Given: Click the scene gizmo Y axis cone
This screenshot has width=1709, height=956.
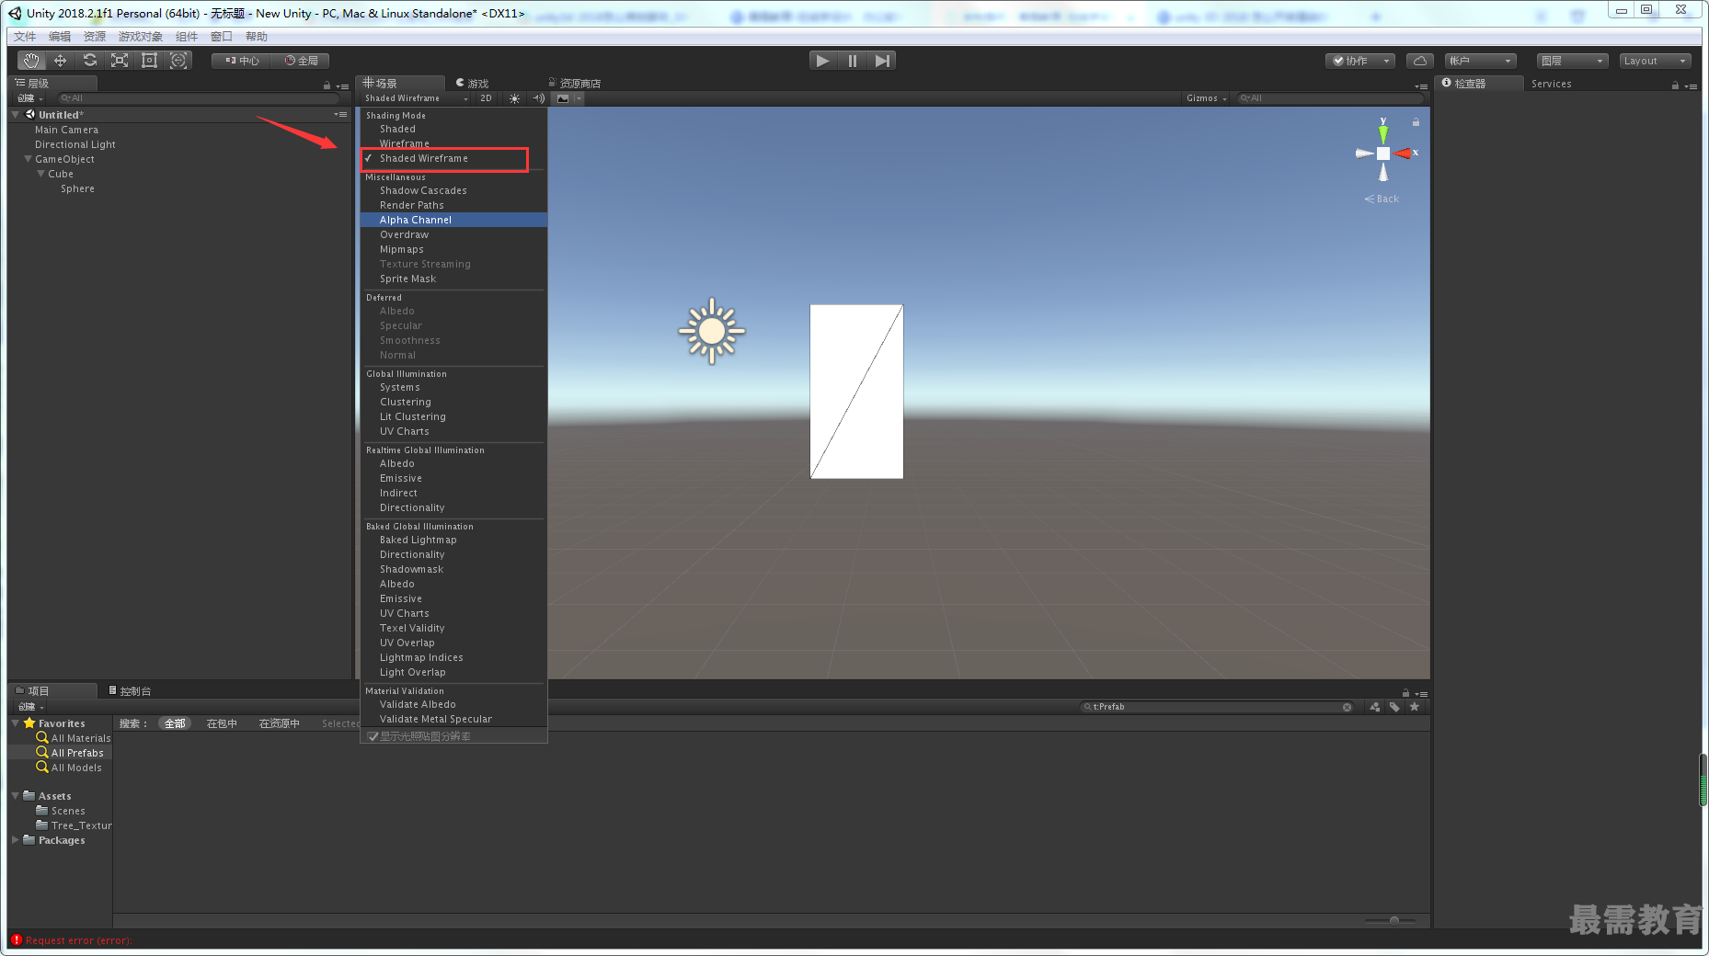Looking at the screenshot, I should coord(1383,134).
